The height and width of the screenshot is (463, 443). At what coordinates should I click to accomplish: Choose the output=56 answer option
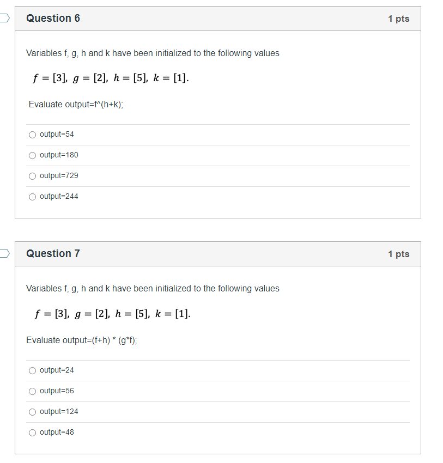click(33, 391)
